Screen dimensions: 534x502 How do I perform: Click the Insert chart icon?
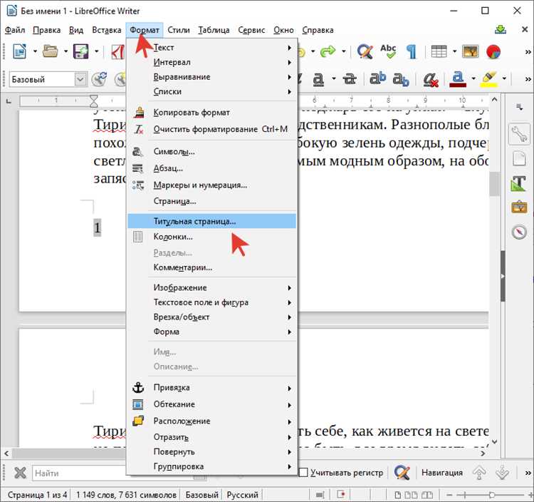coord(493,52)
